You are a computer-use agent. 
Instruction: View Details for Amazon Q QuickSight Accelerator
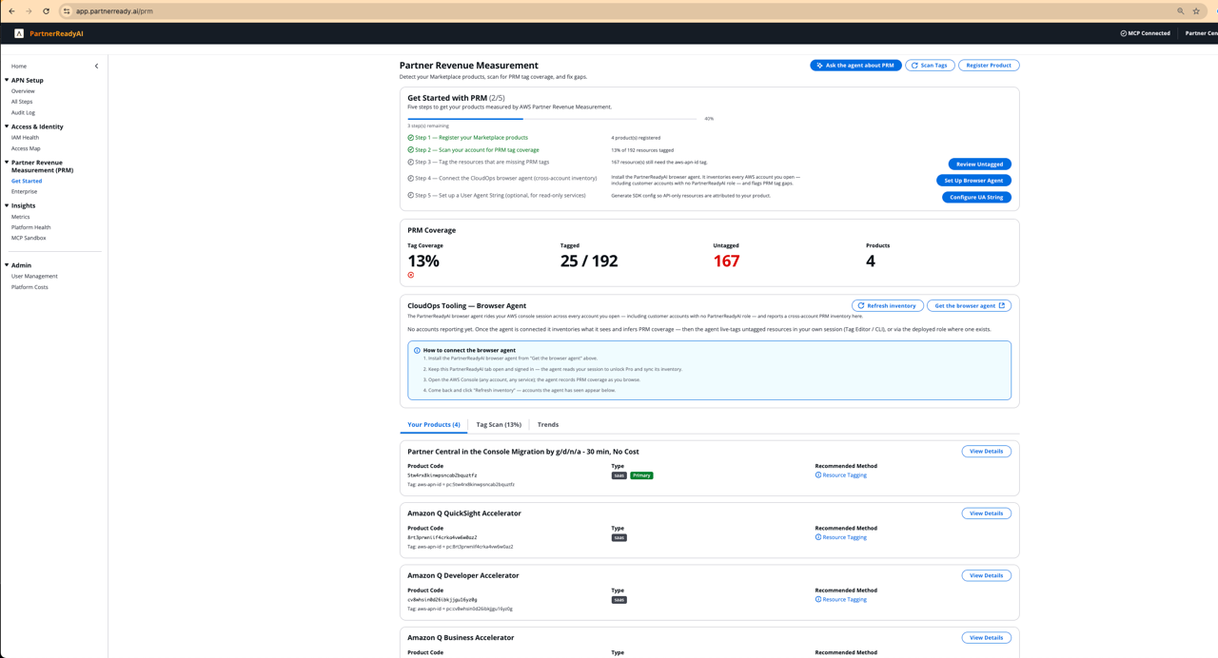986,513
